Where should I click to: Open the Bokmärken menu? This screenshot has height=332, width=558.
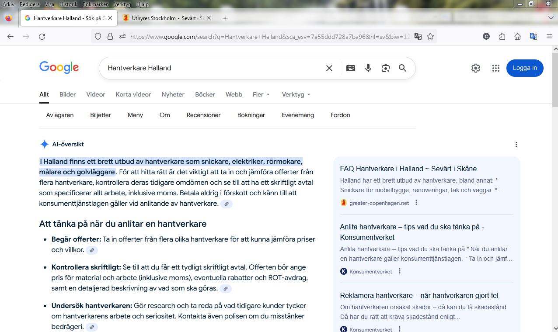tap(95, 4)
